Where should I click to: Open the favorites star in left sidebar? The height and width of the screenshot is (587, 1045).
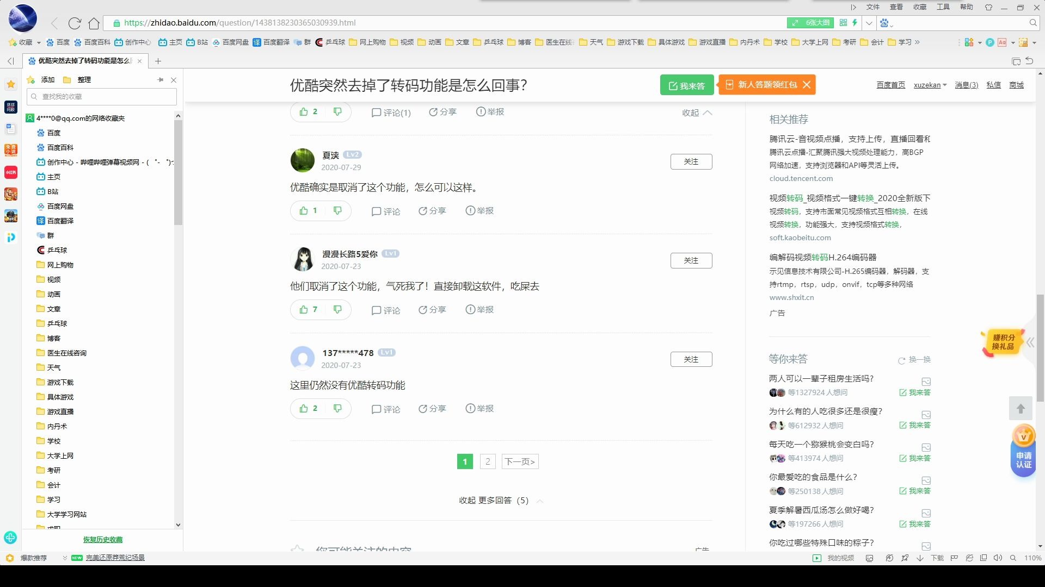tap(11, 84)
